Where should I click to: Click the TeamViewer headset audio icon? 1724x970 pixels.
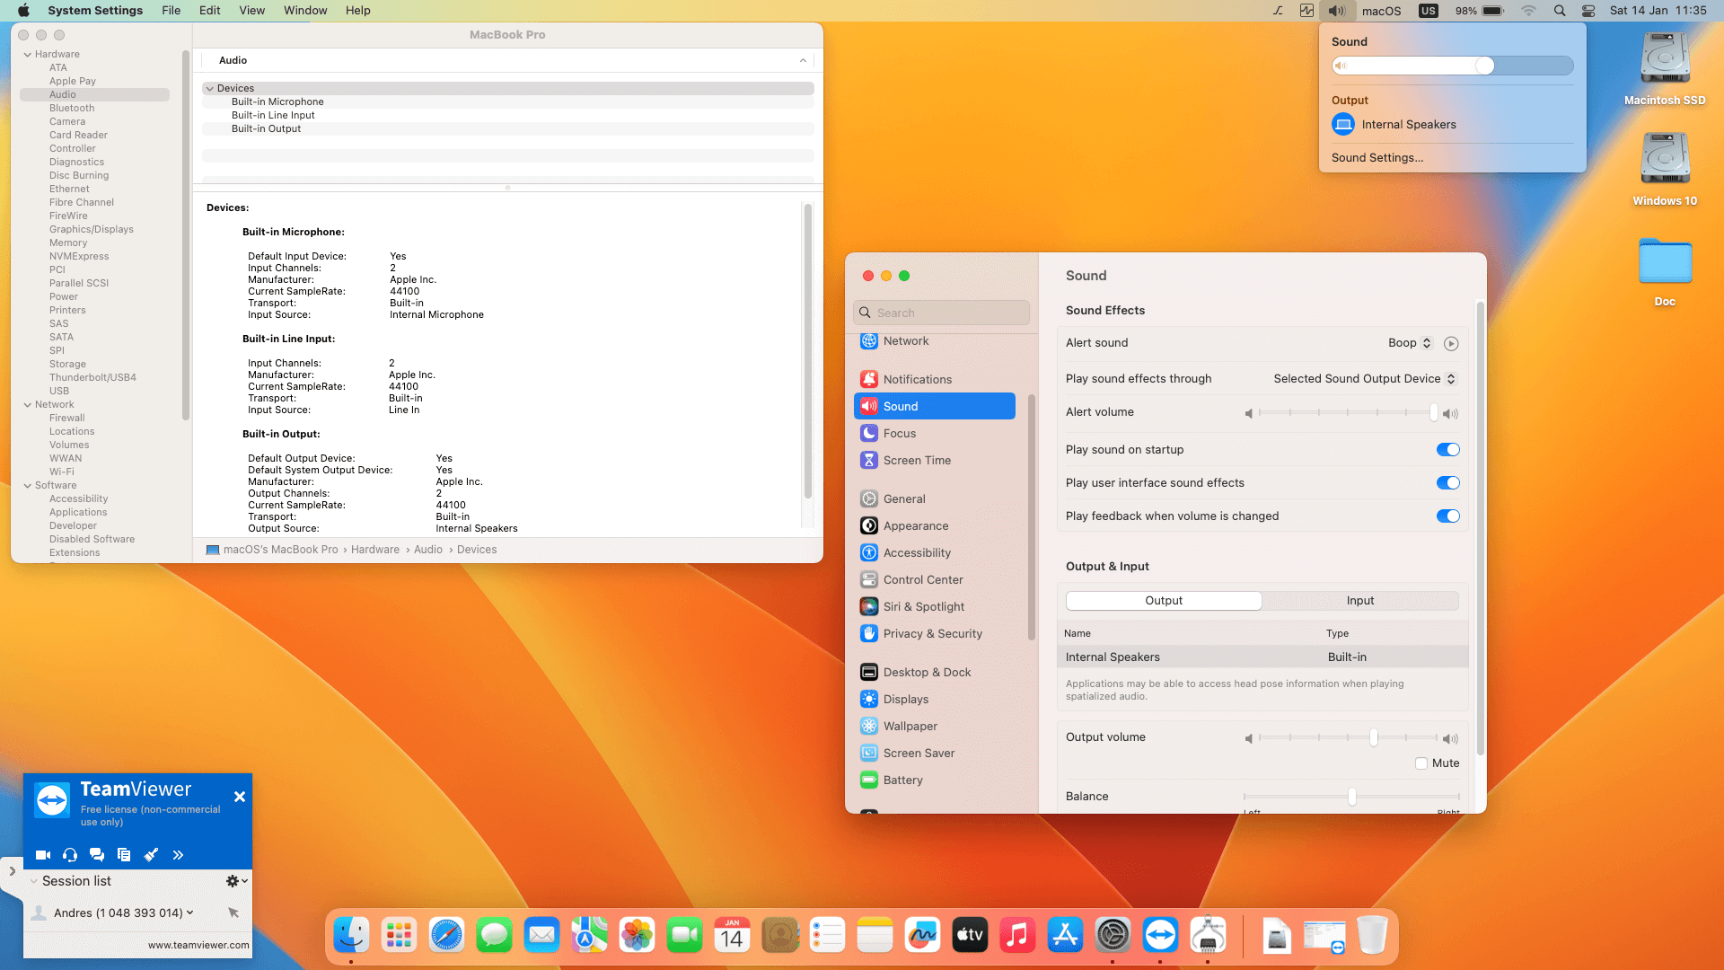70,855
